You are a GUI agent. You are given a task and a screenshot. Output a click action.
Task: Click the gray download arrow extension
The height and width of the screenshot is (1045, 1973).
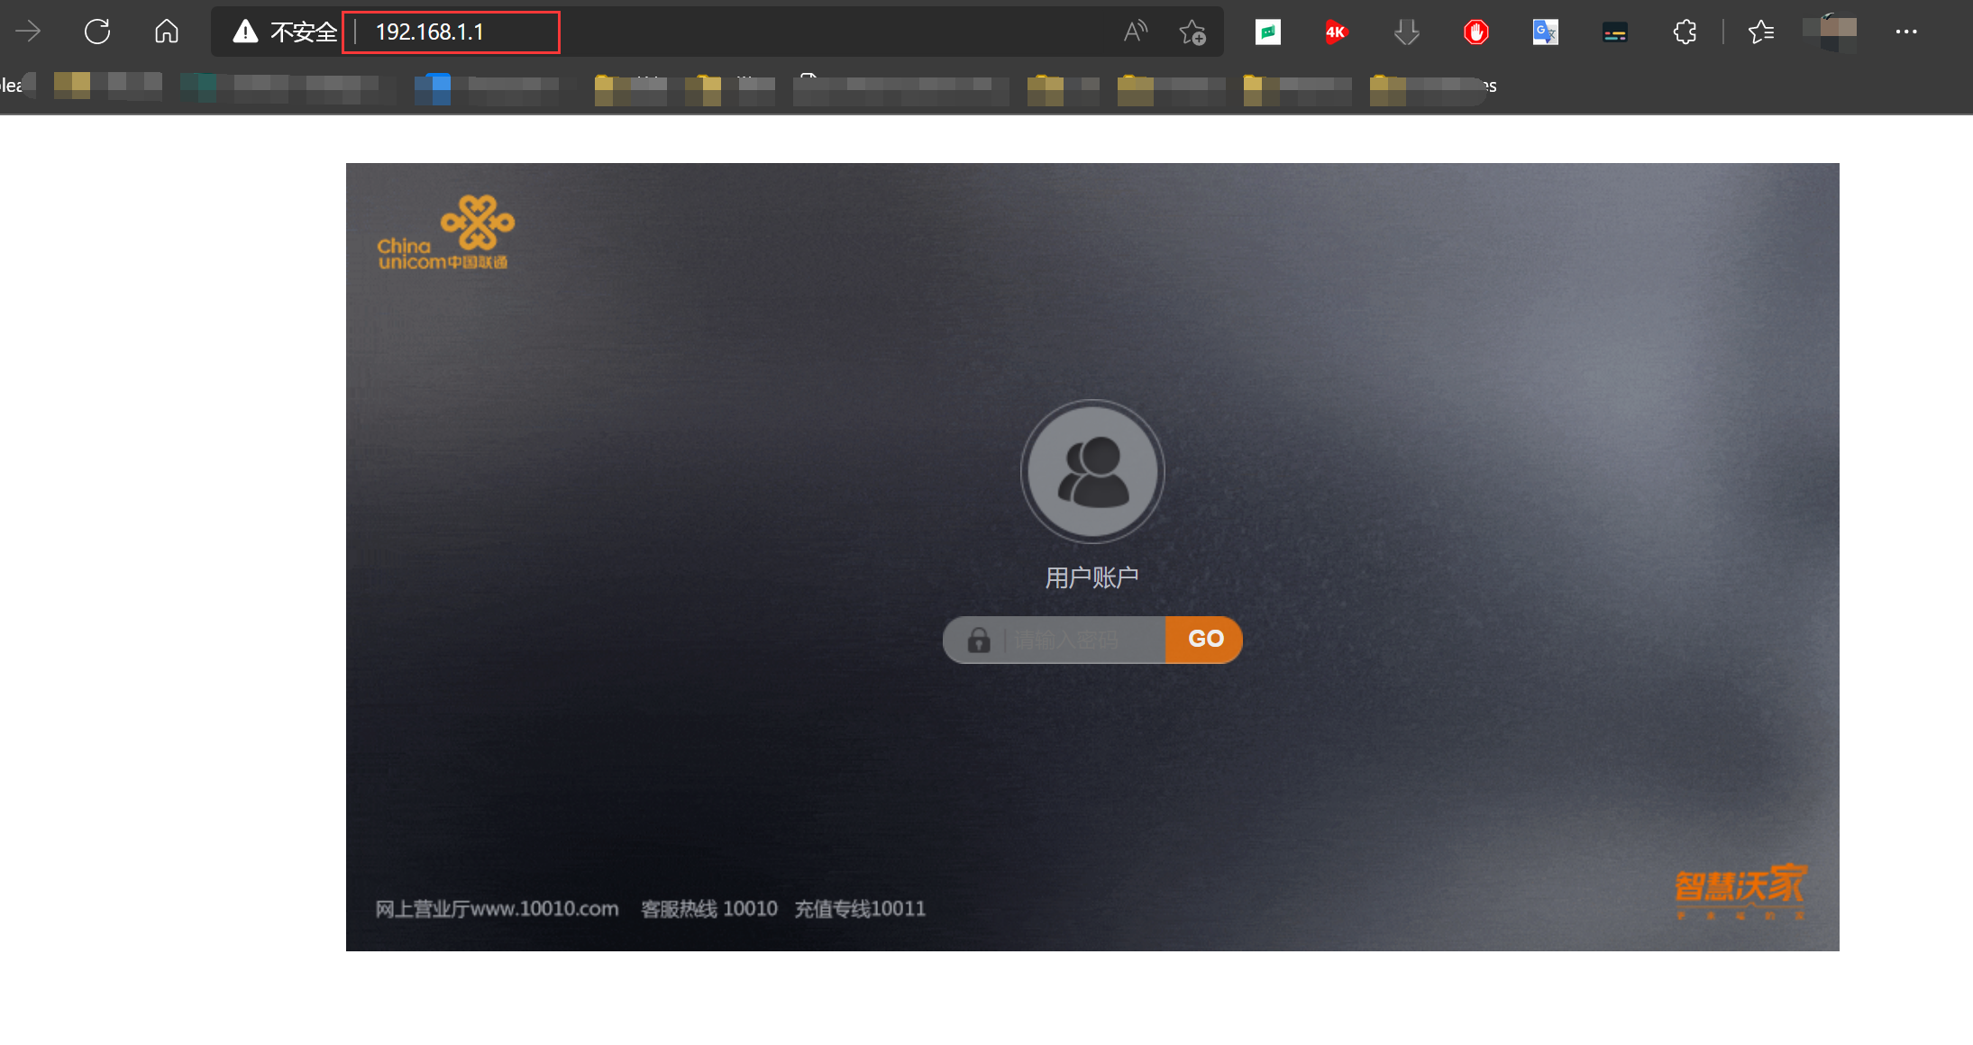click(1406, 32)
